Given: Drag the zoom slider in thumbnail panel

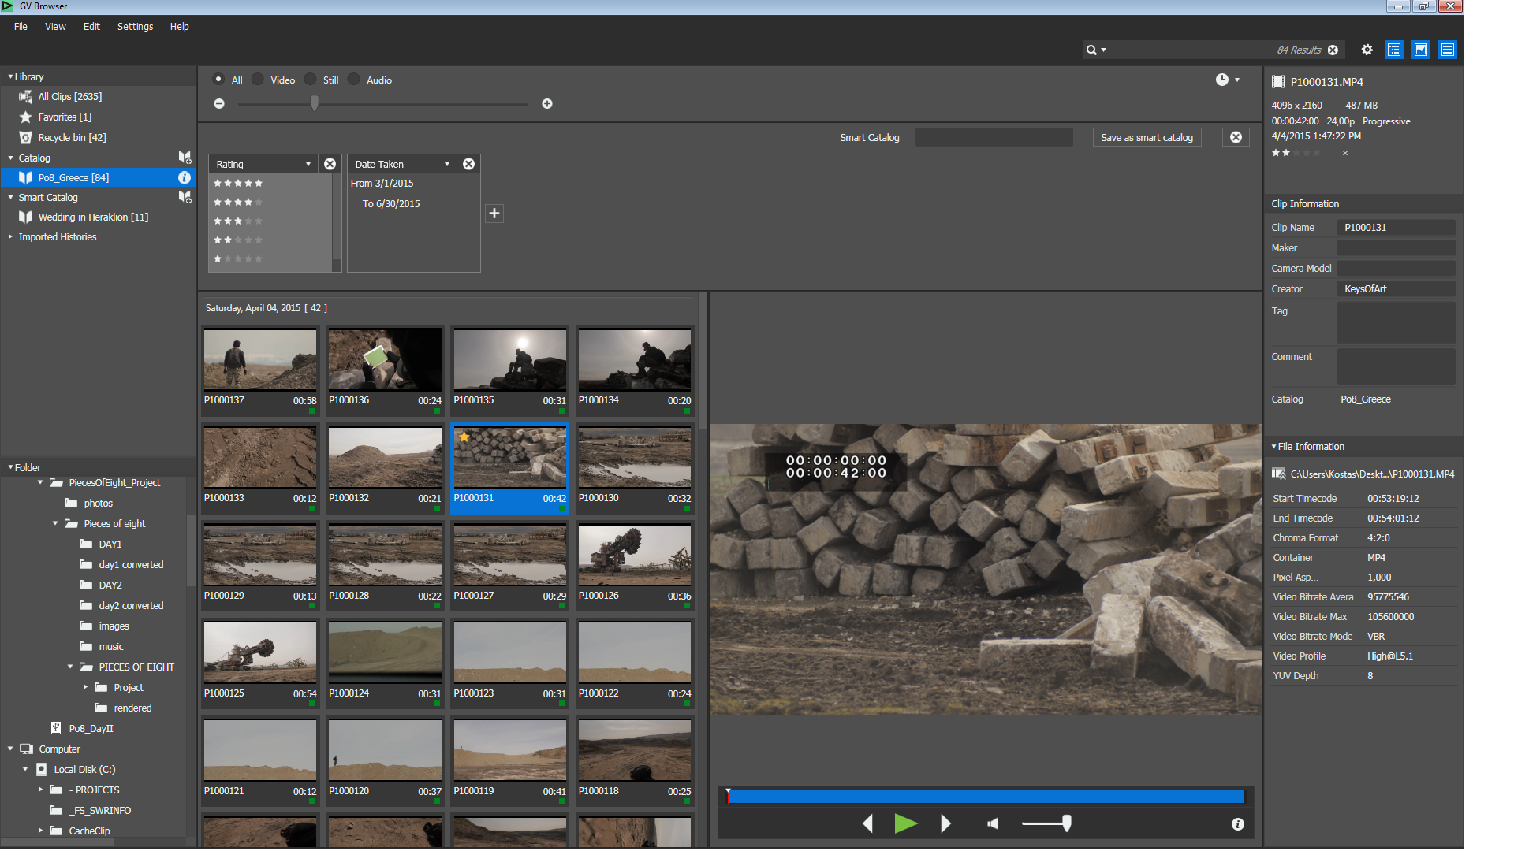Looking at the screenshot, I should click(x=316, y=103).
